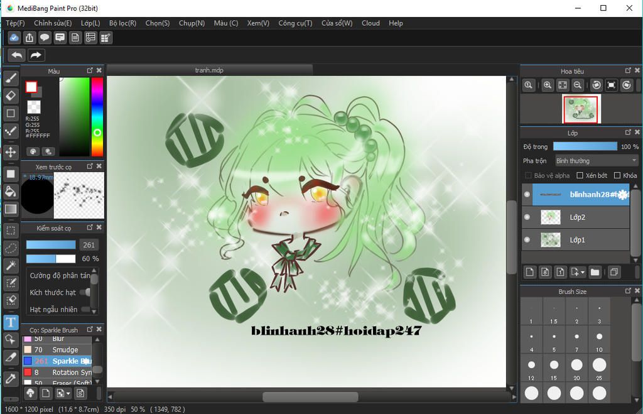Image resolution: width=643 pixels, height=414 pixels.
Task: Pop out the Brush Size panel
Action: (x=628, y=290)
